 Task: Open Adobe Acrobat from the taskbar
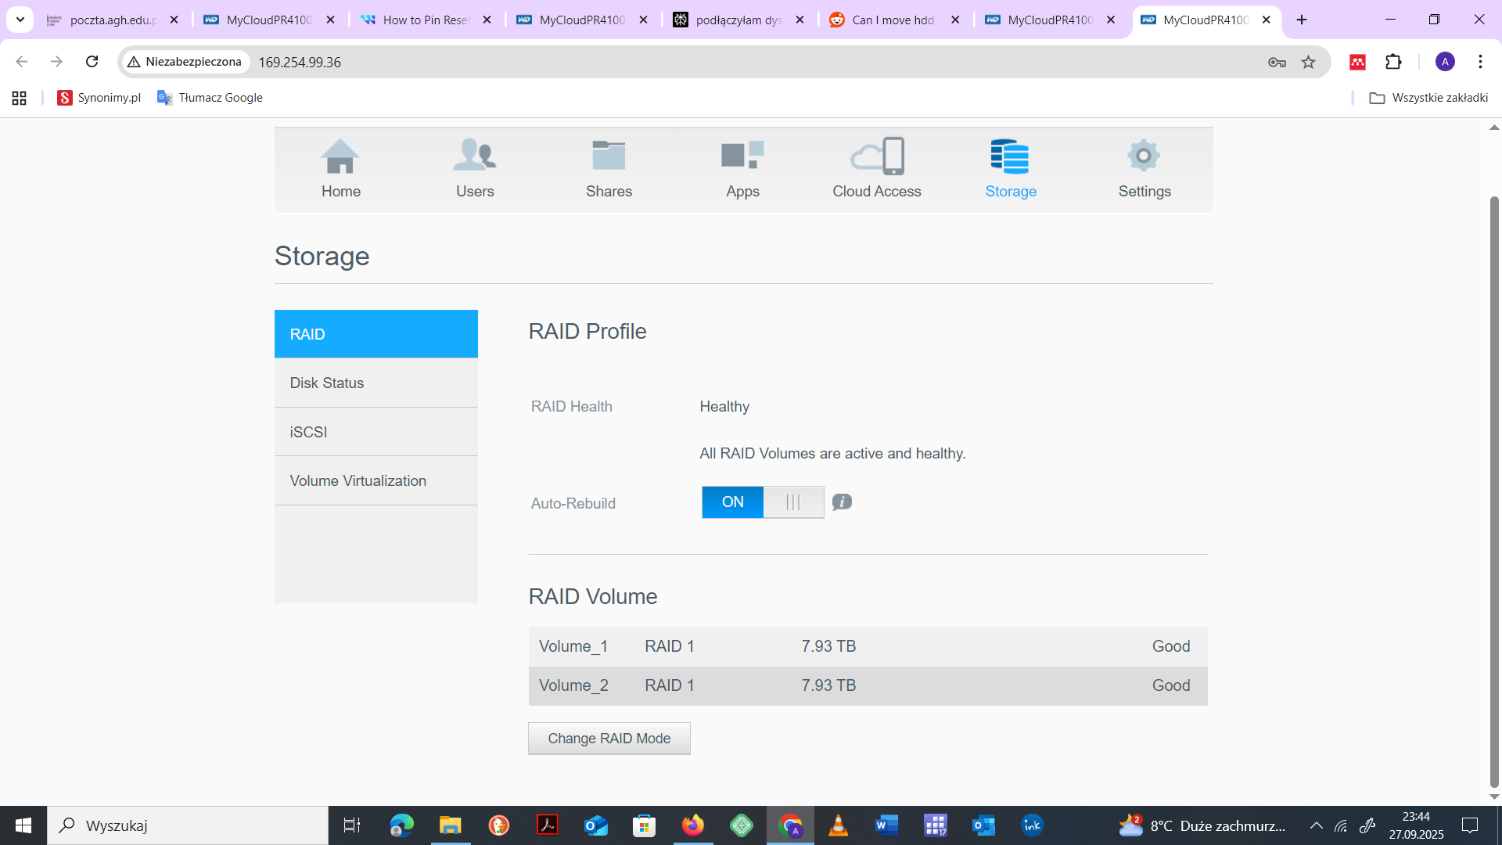click(x=547, y=825)
